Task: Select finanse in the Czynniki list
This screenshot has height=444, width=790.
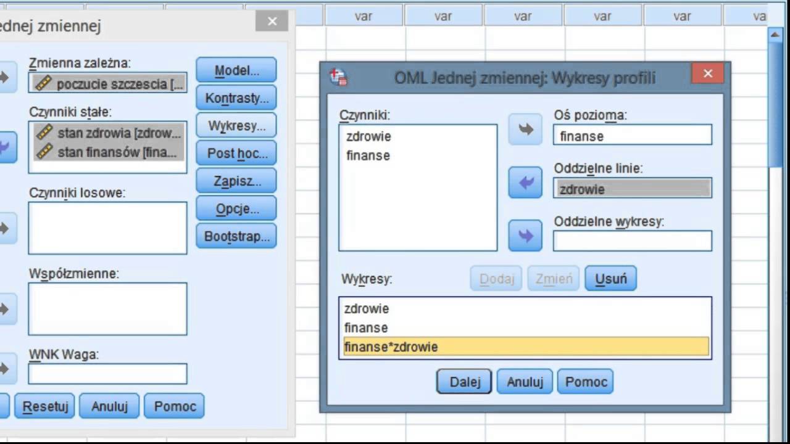Action: (368, 155)
